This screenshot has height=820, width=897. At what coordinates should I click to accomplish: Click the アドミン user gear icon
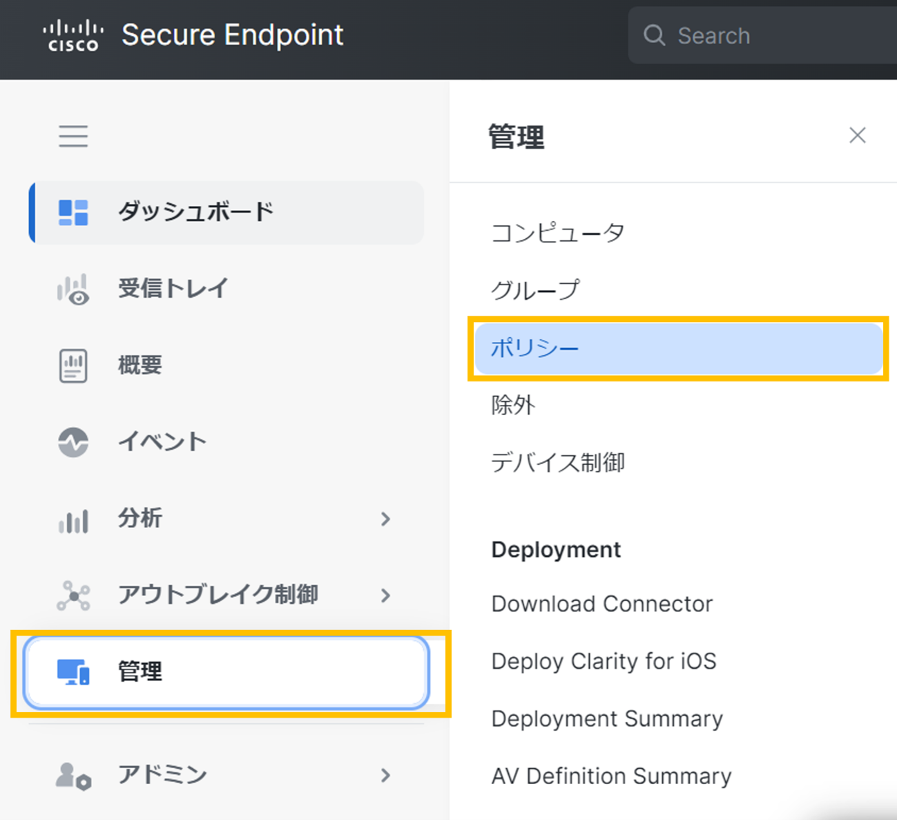click(x=73, y=776)
